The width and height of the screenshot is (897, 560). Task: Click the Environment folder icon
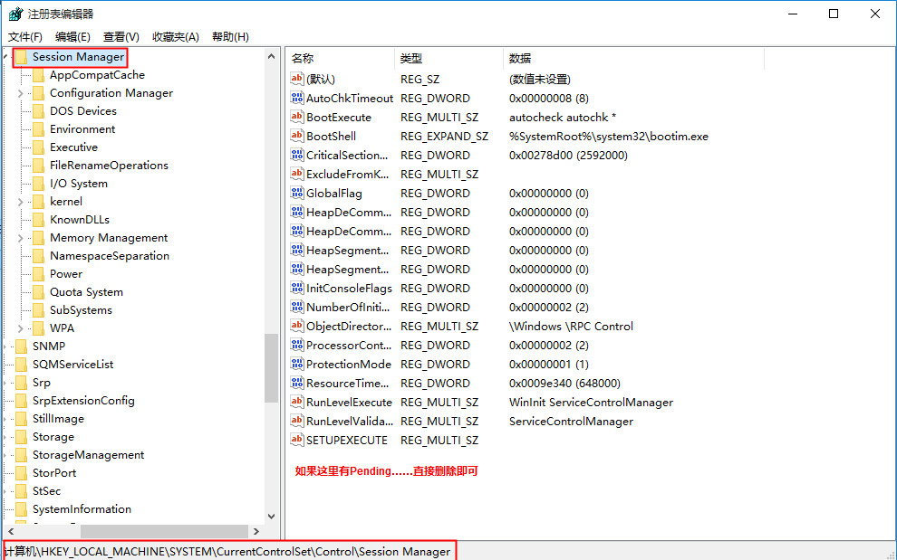(37, 129)
